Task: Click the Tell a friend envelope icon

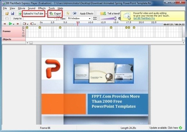Action: coord(103,13)
